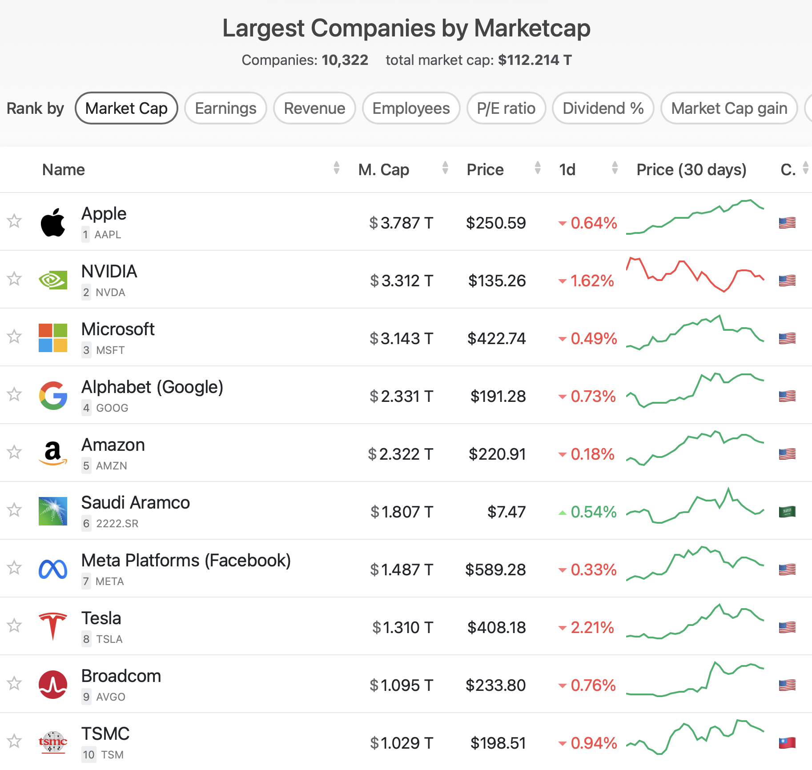
Task: Click Microsoft's $3.143 T market cap
Action: pos(401,338)
